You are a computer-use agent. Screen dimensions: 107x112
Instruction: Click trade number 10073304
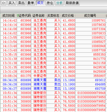98,29
